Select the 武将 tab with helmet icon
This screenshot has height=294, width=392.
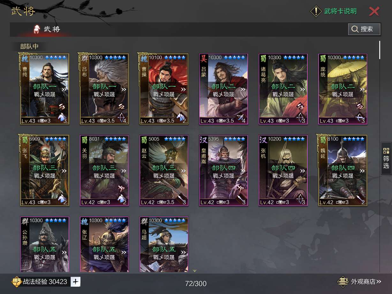click(47, 29)
